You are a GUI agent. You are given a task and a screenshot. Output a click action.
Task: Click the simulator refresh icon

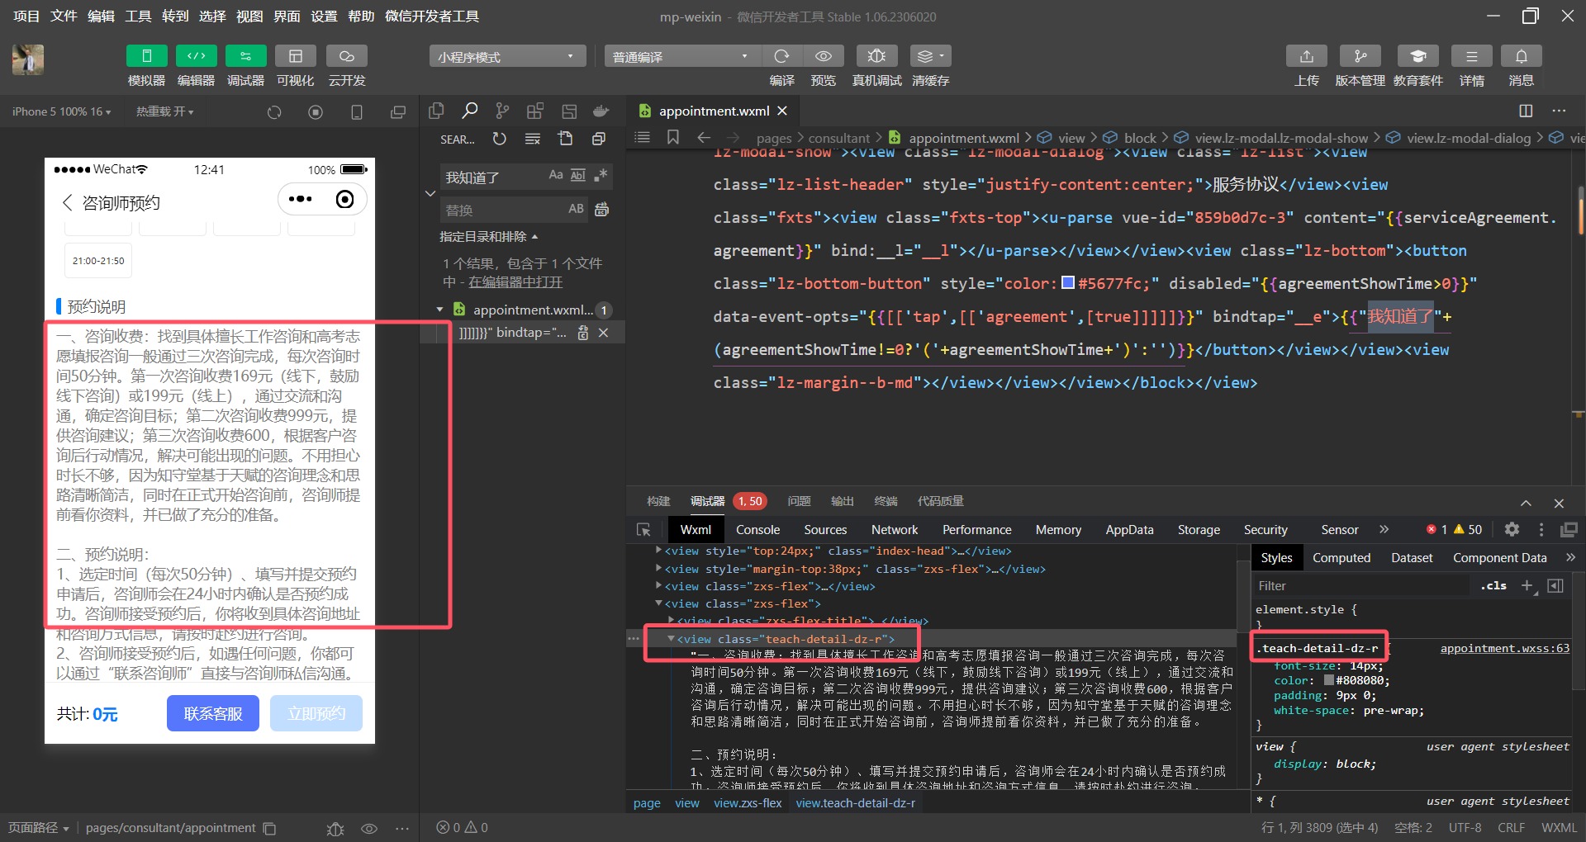click(x=274, y=112)
